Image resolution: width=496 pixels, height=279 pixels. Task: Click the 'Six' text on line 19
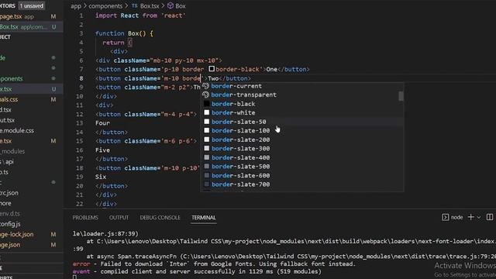pos(101,177)
